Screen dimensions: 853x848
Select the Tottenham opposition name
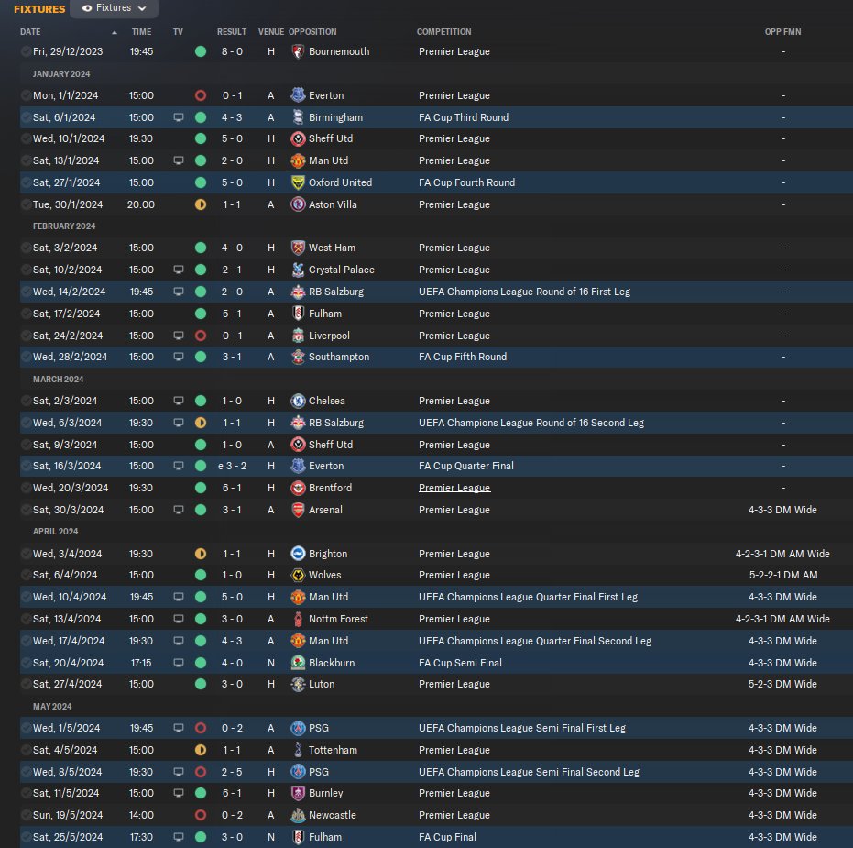333,750
